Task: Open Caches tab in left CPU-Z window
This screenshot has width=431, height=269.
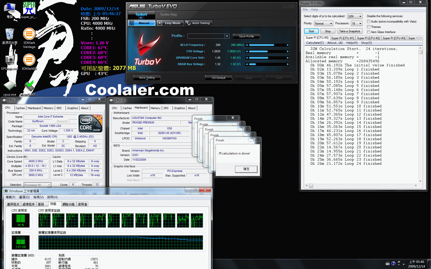Action: pos(20,108)
